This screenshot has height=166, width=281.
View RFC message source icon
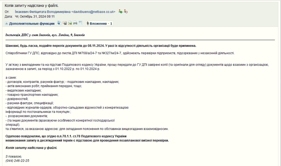pyautogui.click(x=80, y=23)
